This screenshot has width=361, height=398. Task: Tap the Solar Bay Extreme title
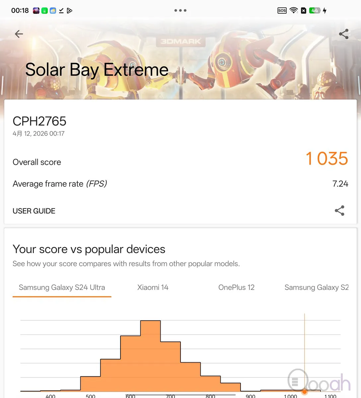(x=97, y=70)
